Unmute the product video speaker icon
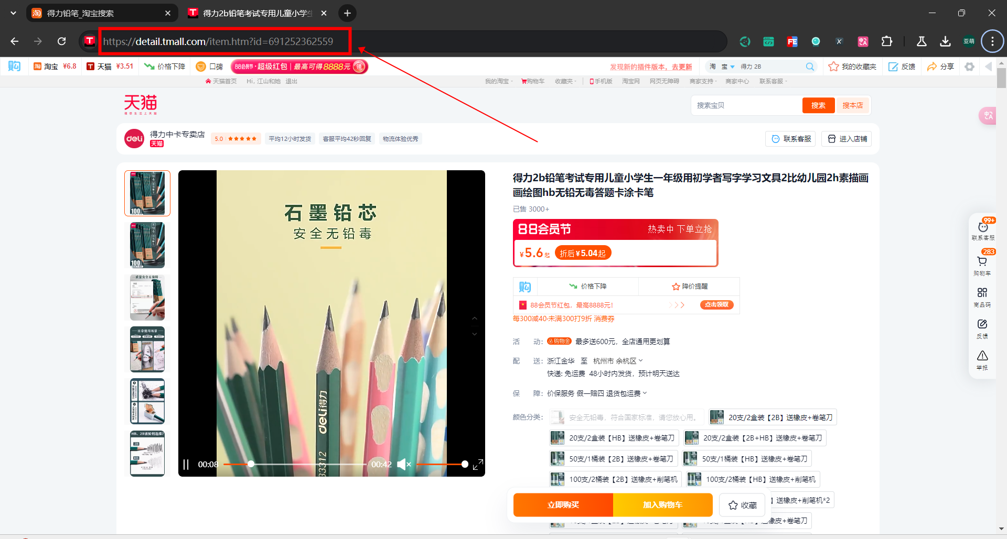This screenshot has height=539, width=1007. click(x=403, y=464)
